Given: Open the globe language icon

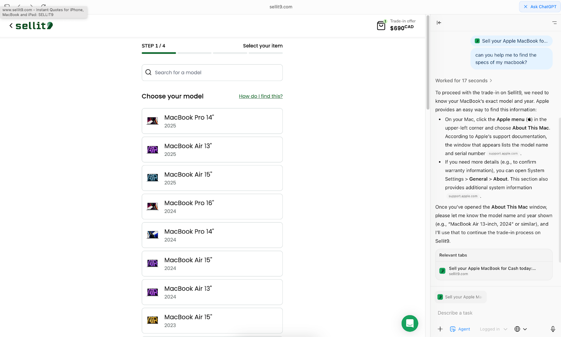Looking at the screenshot, I should tap(517, 329).
